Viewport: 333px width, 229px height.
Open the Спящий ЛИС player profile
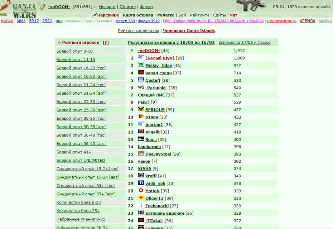(x=151, y=95)
